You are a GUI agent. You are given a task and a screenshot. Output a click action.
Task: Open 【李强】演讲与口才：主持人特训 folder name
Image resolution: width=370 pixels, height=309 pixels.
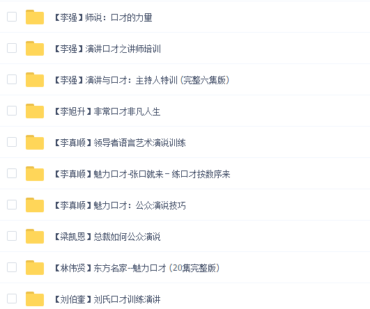142,80
